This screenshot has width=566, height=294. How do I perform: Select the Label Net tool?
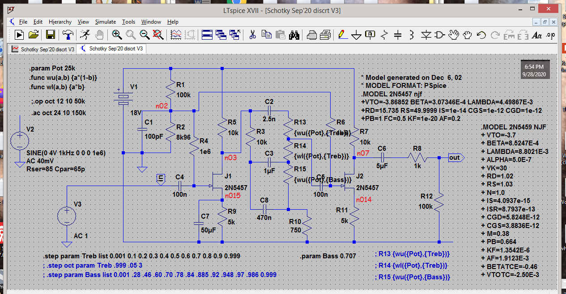pyautogui.click(x=370, y=34)
